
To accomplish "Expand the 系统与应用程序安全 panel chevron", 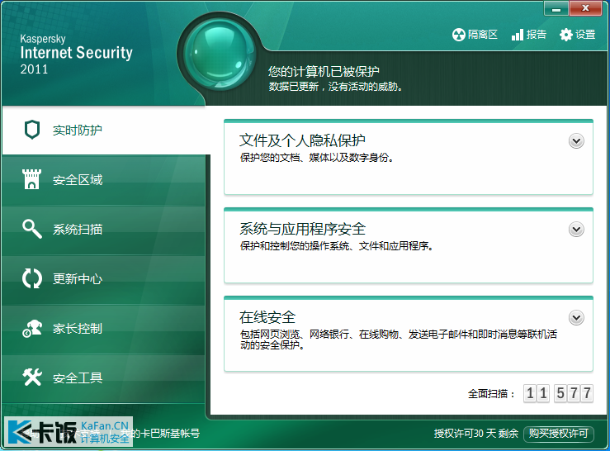I will (x=576, y=230).
